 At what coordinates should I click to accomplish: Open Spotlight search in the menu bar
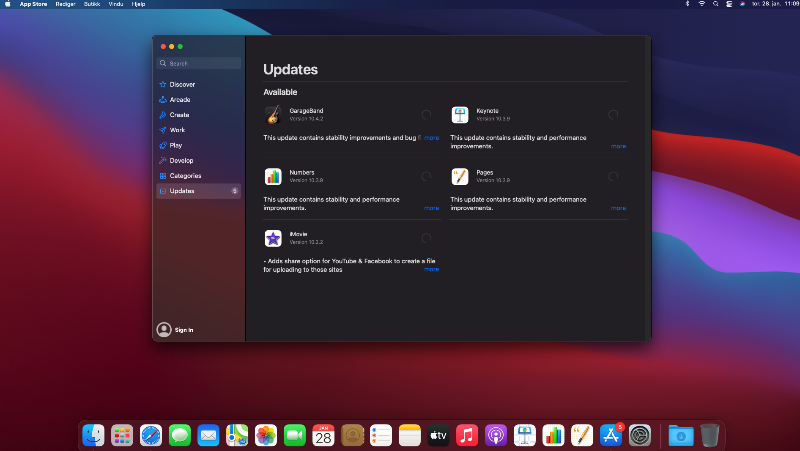coord(715,4)
